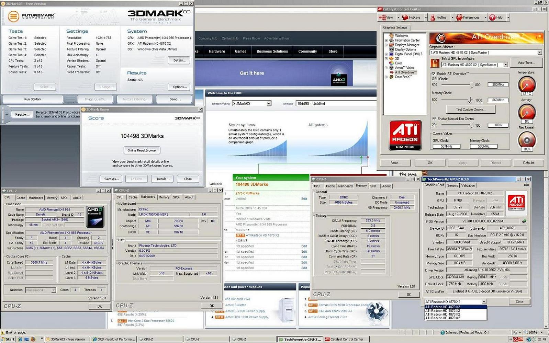Screen dimensions: 549x343
Task: Open Graphics Adapter dropdown in Catalyst
Action: [x=539, y=53]
